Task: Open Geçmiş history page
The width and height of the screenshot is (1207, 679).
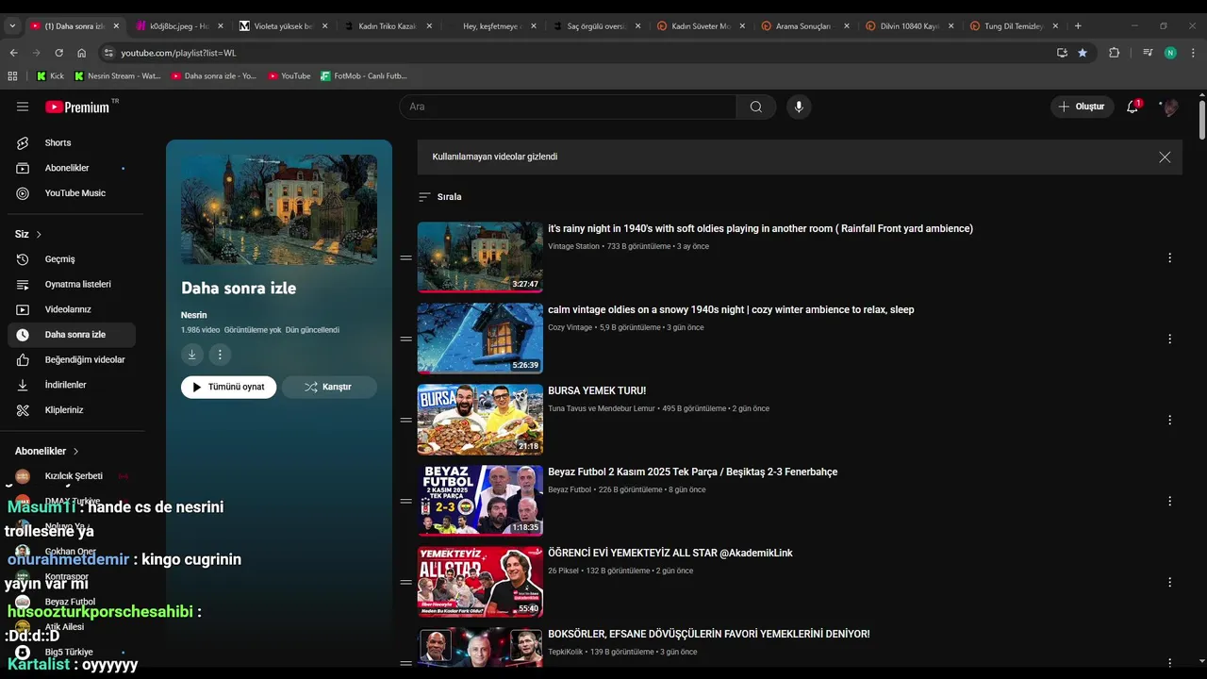Action: tap(72, 259)
